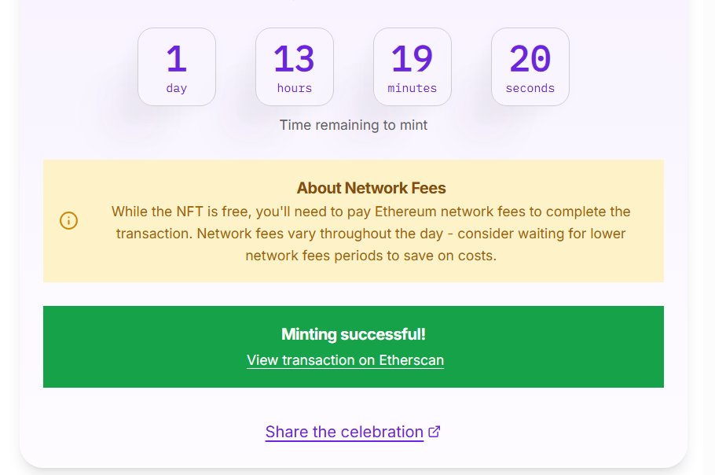Image resolution: width=715 pixels, height=475 pixels.
Task: Click the day countdown box
Action: [177, 67]
